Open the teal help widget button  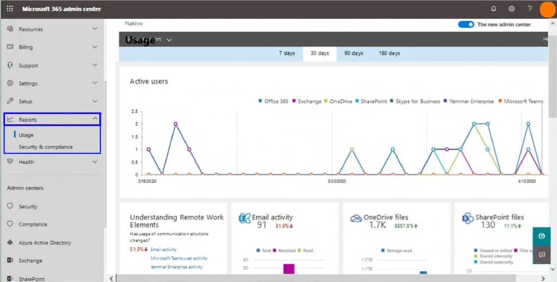point(542,236)
